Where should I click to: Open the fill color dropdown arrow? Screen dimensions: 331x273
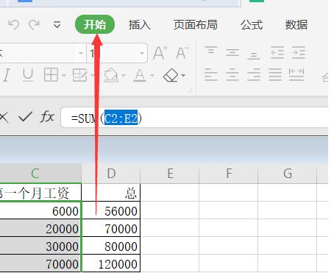pyautogui.click(x=124, y=75)
